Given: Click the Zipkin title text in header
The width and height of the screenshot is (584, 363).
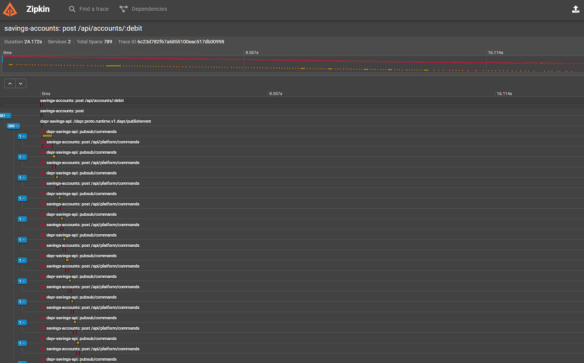Looking at the screenshot, I should tap(38, 9).
